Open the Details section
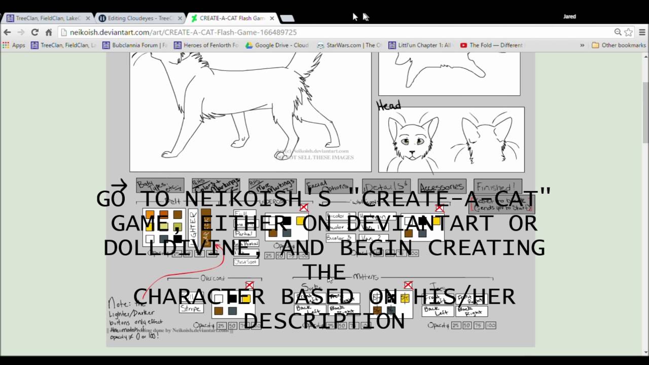 386,187
